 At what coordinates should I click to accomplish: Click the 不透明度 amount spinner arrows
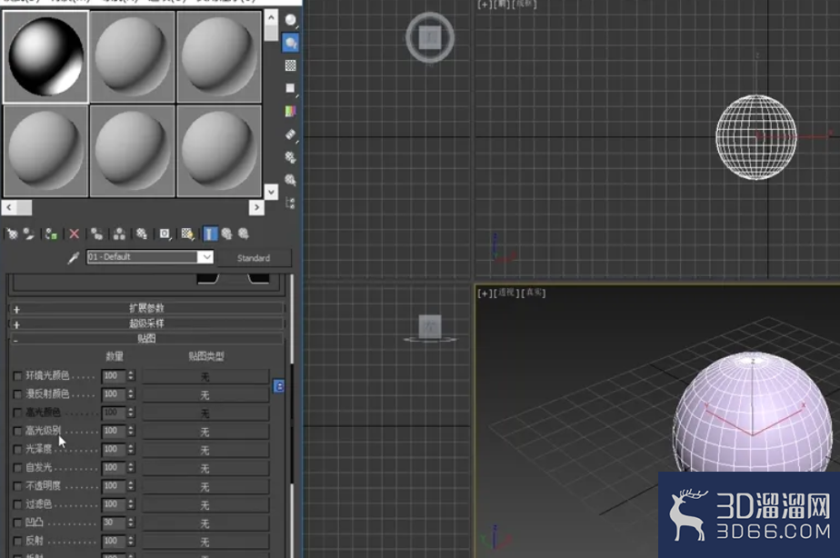131,486
